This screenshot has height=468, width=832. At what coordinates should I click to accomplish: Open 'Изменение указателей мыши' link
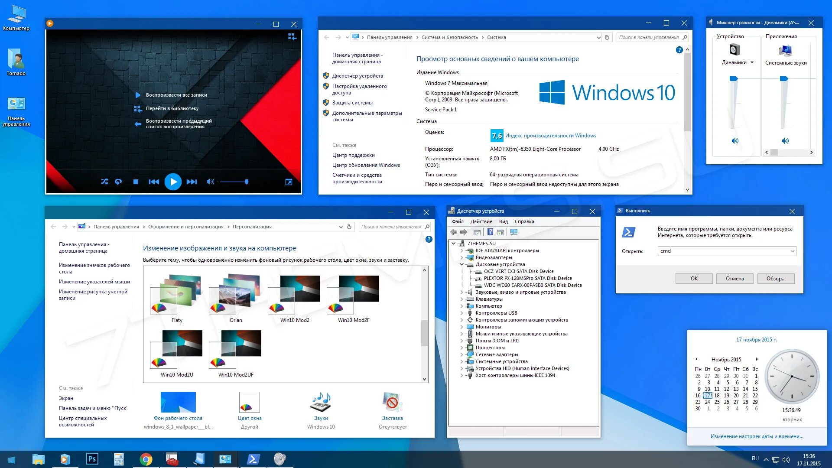click(94, 282)
